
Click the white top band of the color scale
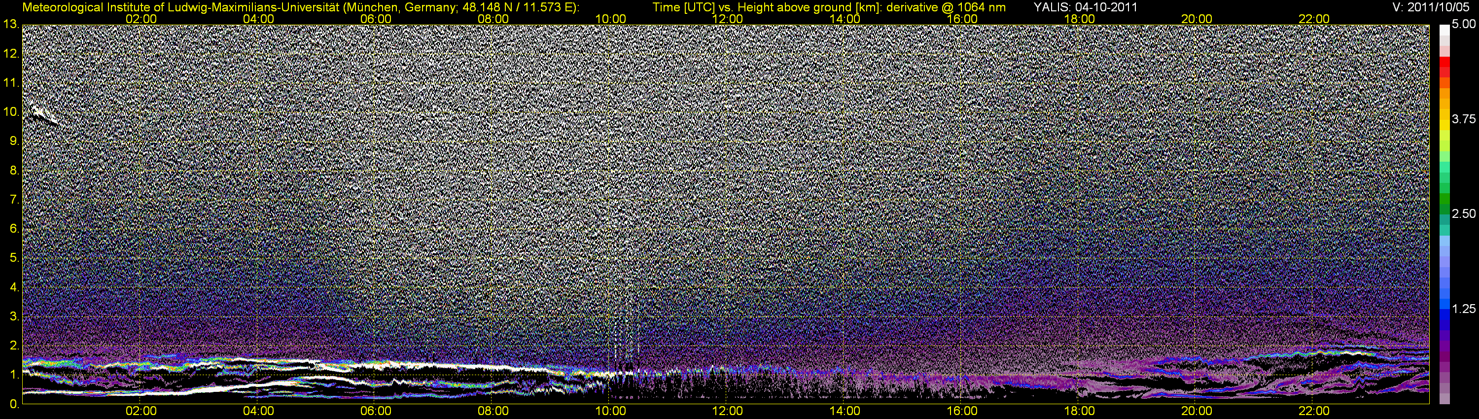1444,30
